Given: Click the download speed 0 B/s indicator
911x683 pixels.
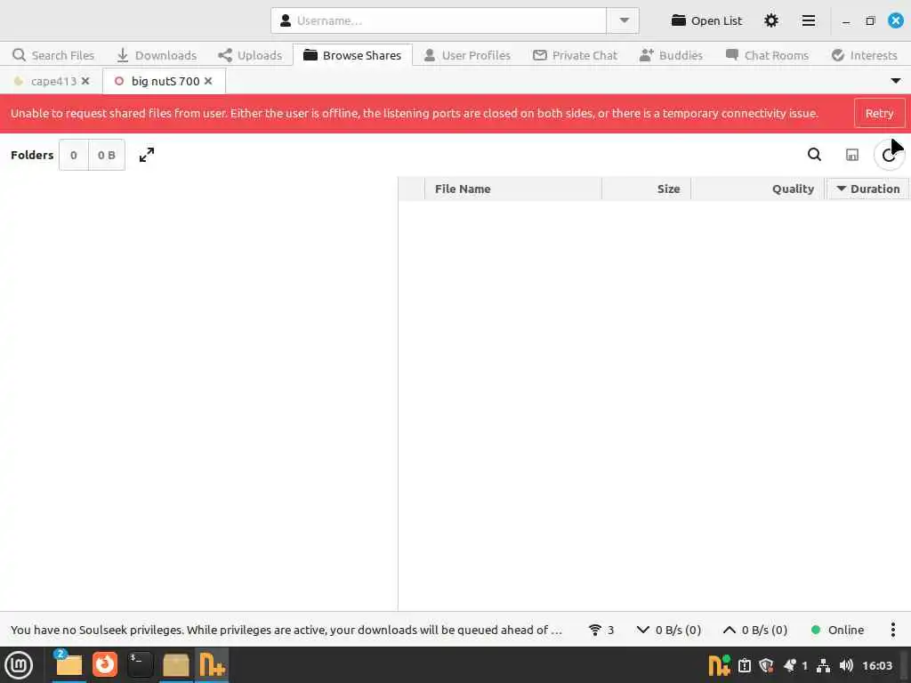Looking at the screenshot, I should tap(669, 631).
